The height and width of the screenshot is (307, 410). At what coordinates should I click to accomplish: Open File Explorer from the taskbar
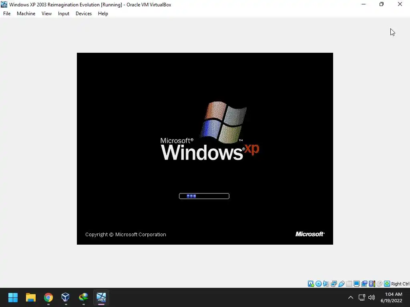pos(30,297)
